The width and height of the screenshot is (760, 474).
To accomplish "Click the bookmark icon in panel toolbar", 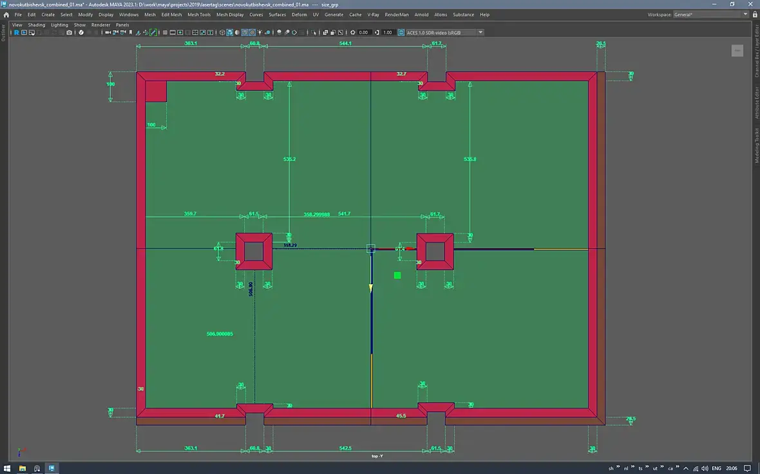I will tap(130, 32).
